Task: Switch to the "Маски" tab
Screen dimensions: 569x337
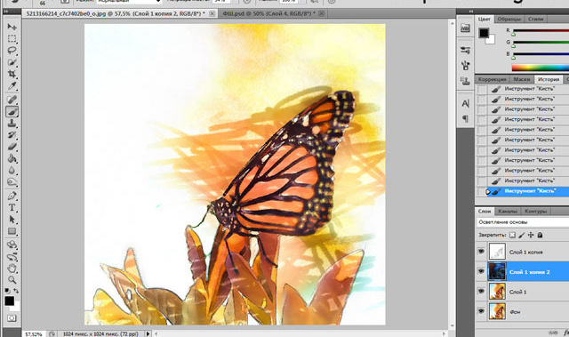Action: pyautogui.click(x=522, y=79)
